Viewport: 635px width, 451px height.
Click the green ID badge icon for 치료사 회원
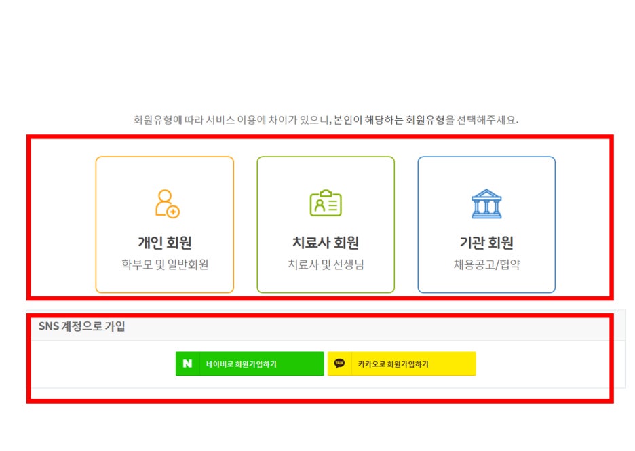(x=326, y=203)
